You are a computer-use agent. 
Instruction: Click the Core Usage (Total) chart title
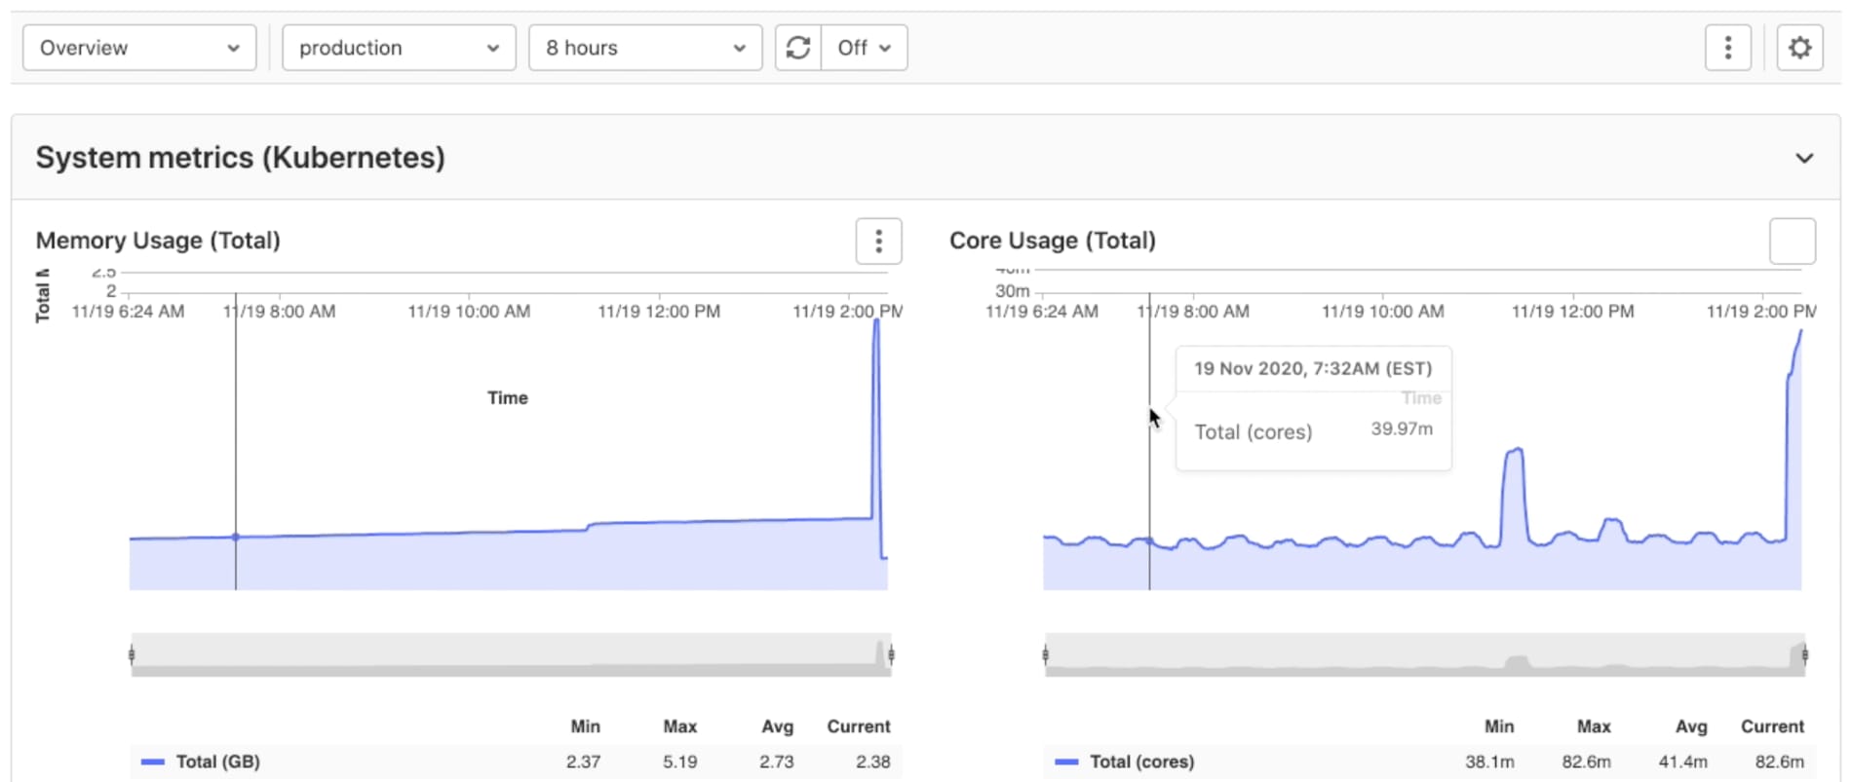point(1053,241)
